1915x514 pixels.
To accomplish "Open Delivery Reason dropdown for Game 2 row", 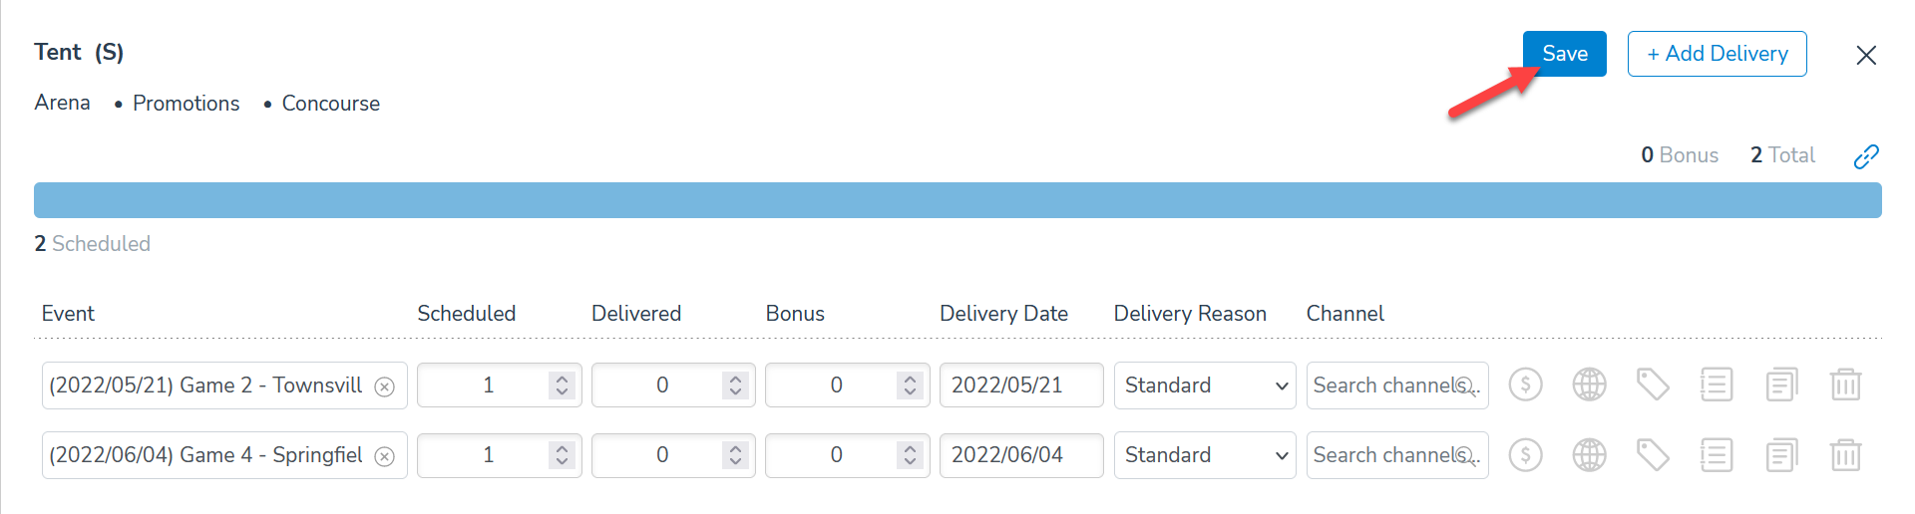I will pos(1204,385).
